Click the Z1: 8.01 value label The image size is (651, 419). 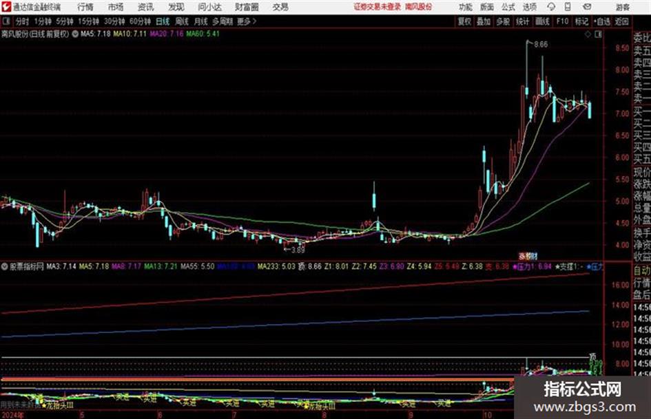pyautogui.click(x=336, y=266)
